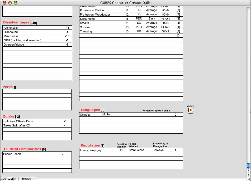Click the Overconfidence disadvantage entry
The image size is (251, 181).
14,45
